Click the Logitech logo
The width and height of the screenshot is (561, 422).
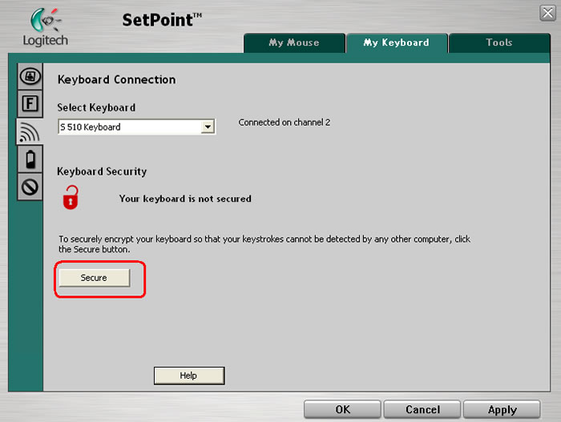[46, 27]
